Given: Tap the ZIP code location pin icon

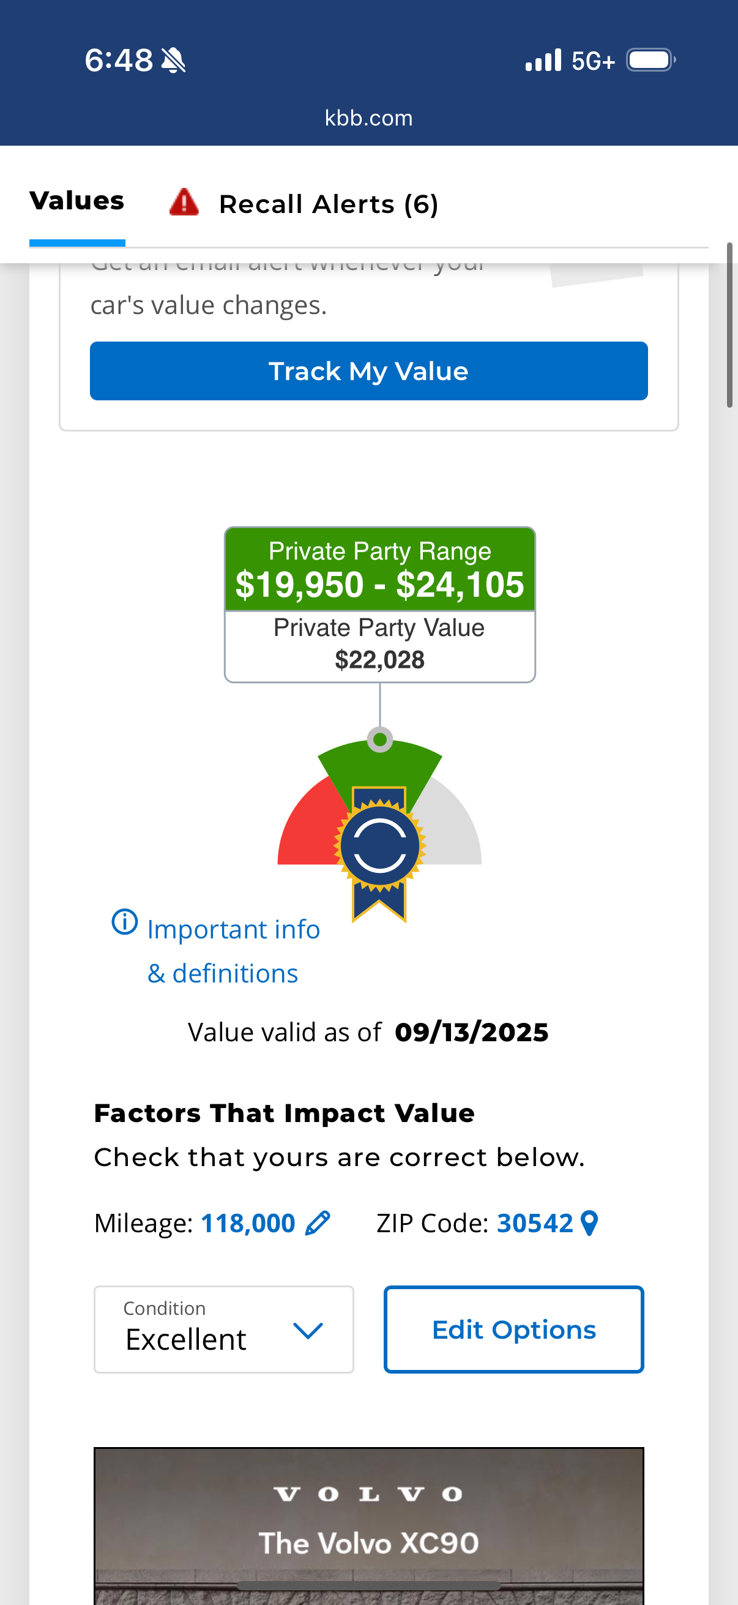Looking at the screenshot, I should click(x=589, y=1223).
